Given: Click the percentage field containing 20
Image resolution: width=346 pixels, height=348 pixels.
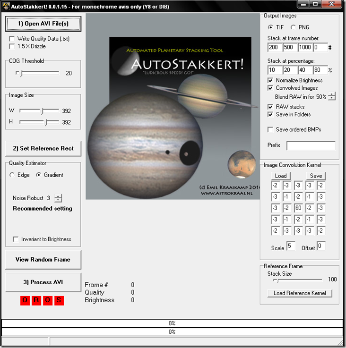Looking at the screenshot, I should pyautogui.click(x=290, y=70).
